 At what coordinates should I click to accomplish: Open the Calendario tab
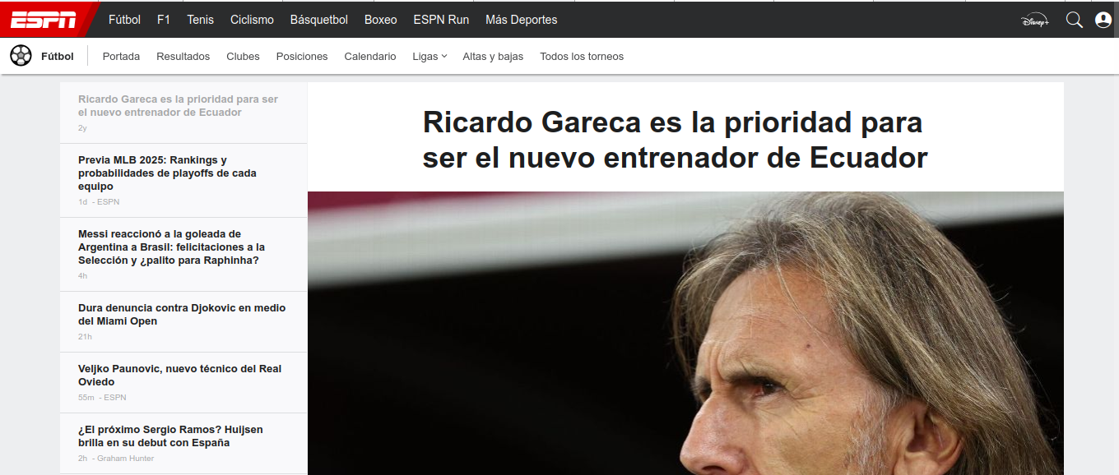coord(370,57)
